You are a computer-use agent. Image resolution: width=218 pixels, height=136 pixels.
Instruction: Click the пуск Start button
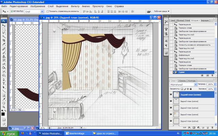click(10, 133)
